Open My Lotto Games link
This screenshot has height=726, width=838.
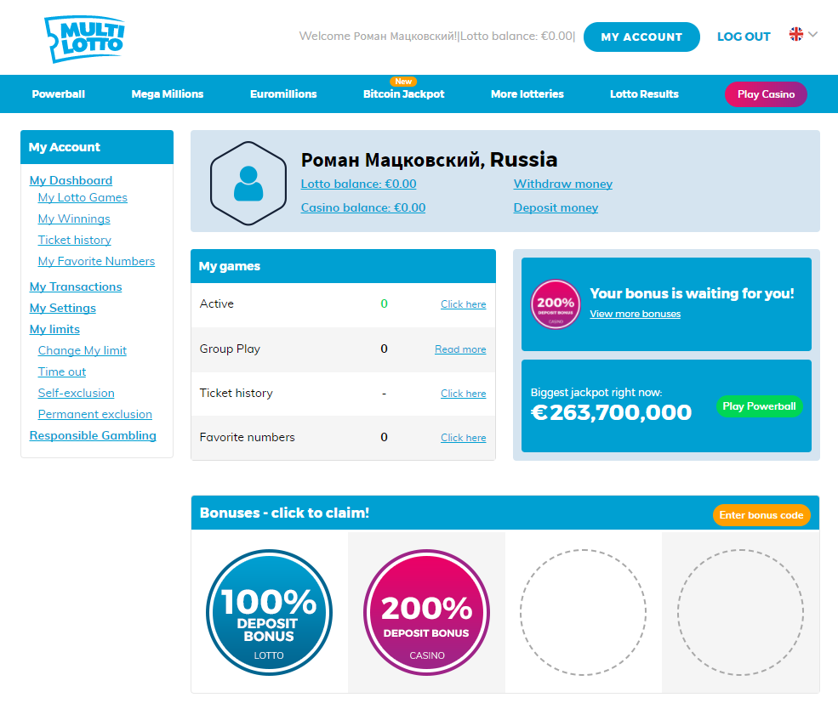83,198
